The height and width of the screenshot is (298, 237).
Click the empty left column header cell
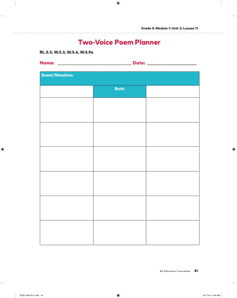click(66, 91)
